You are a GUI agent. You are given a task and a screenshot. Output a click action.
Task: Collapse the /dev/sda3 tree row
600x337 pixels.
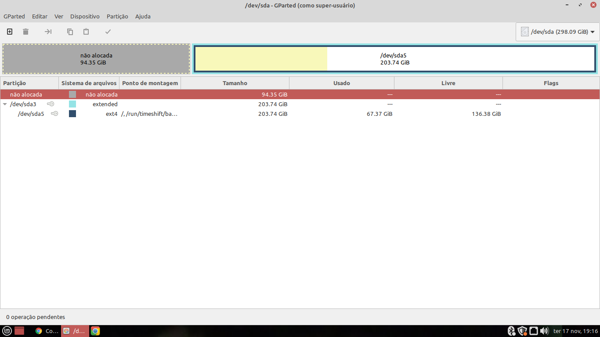tap(5, 104)
